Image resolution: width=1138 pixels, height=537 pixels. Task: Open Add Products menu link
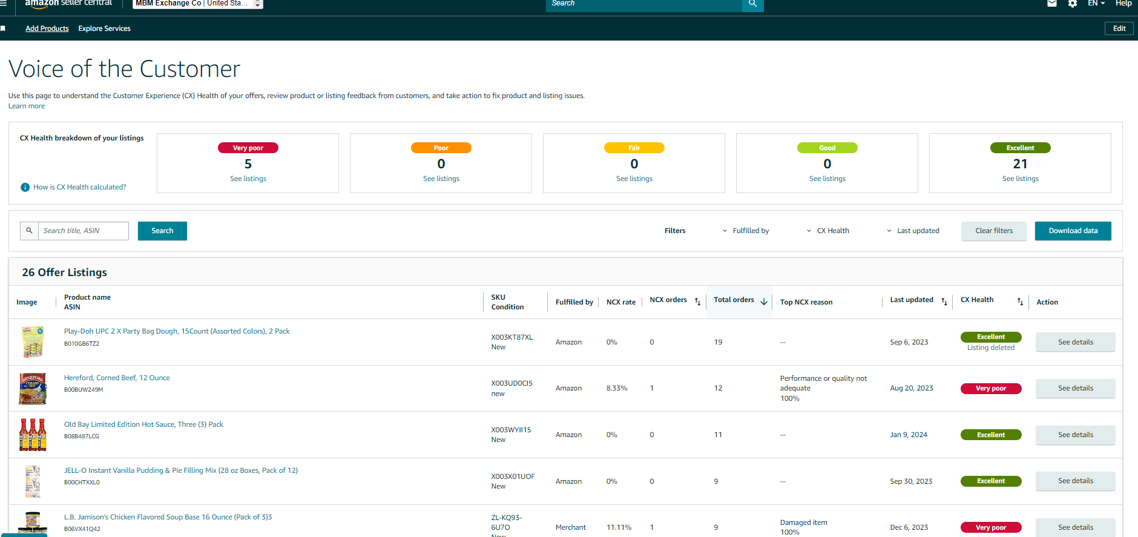coord(47,28)
